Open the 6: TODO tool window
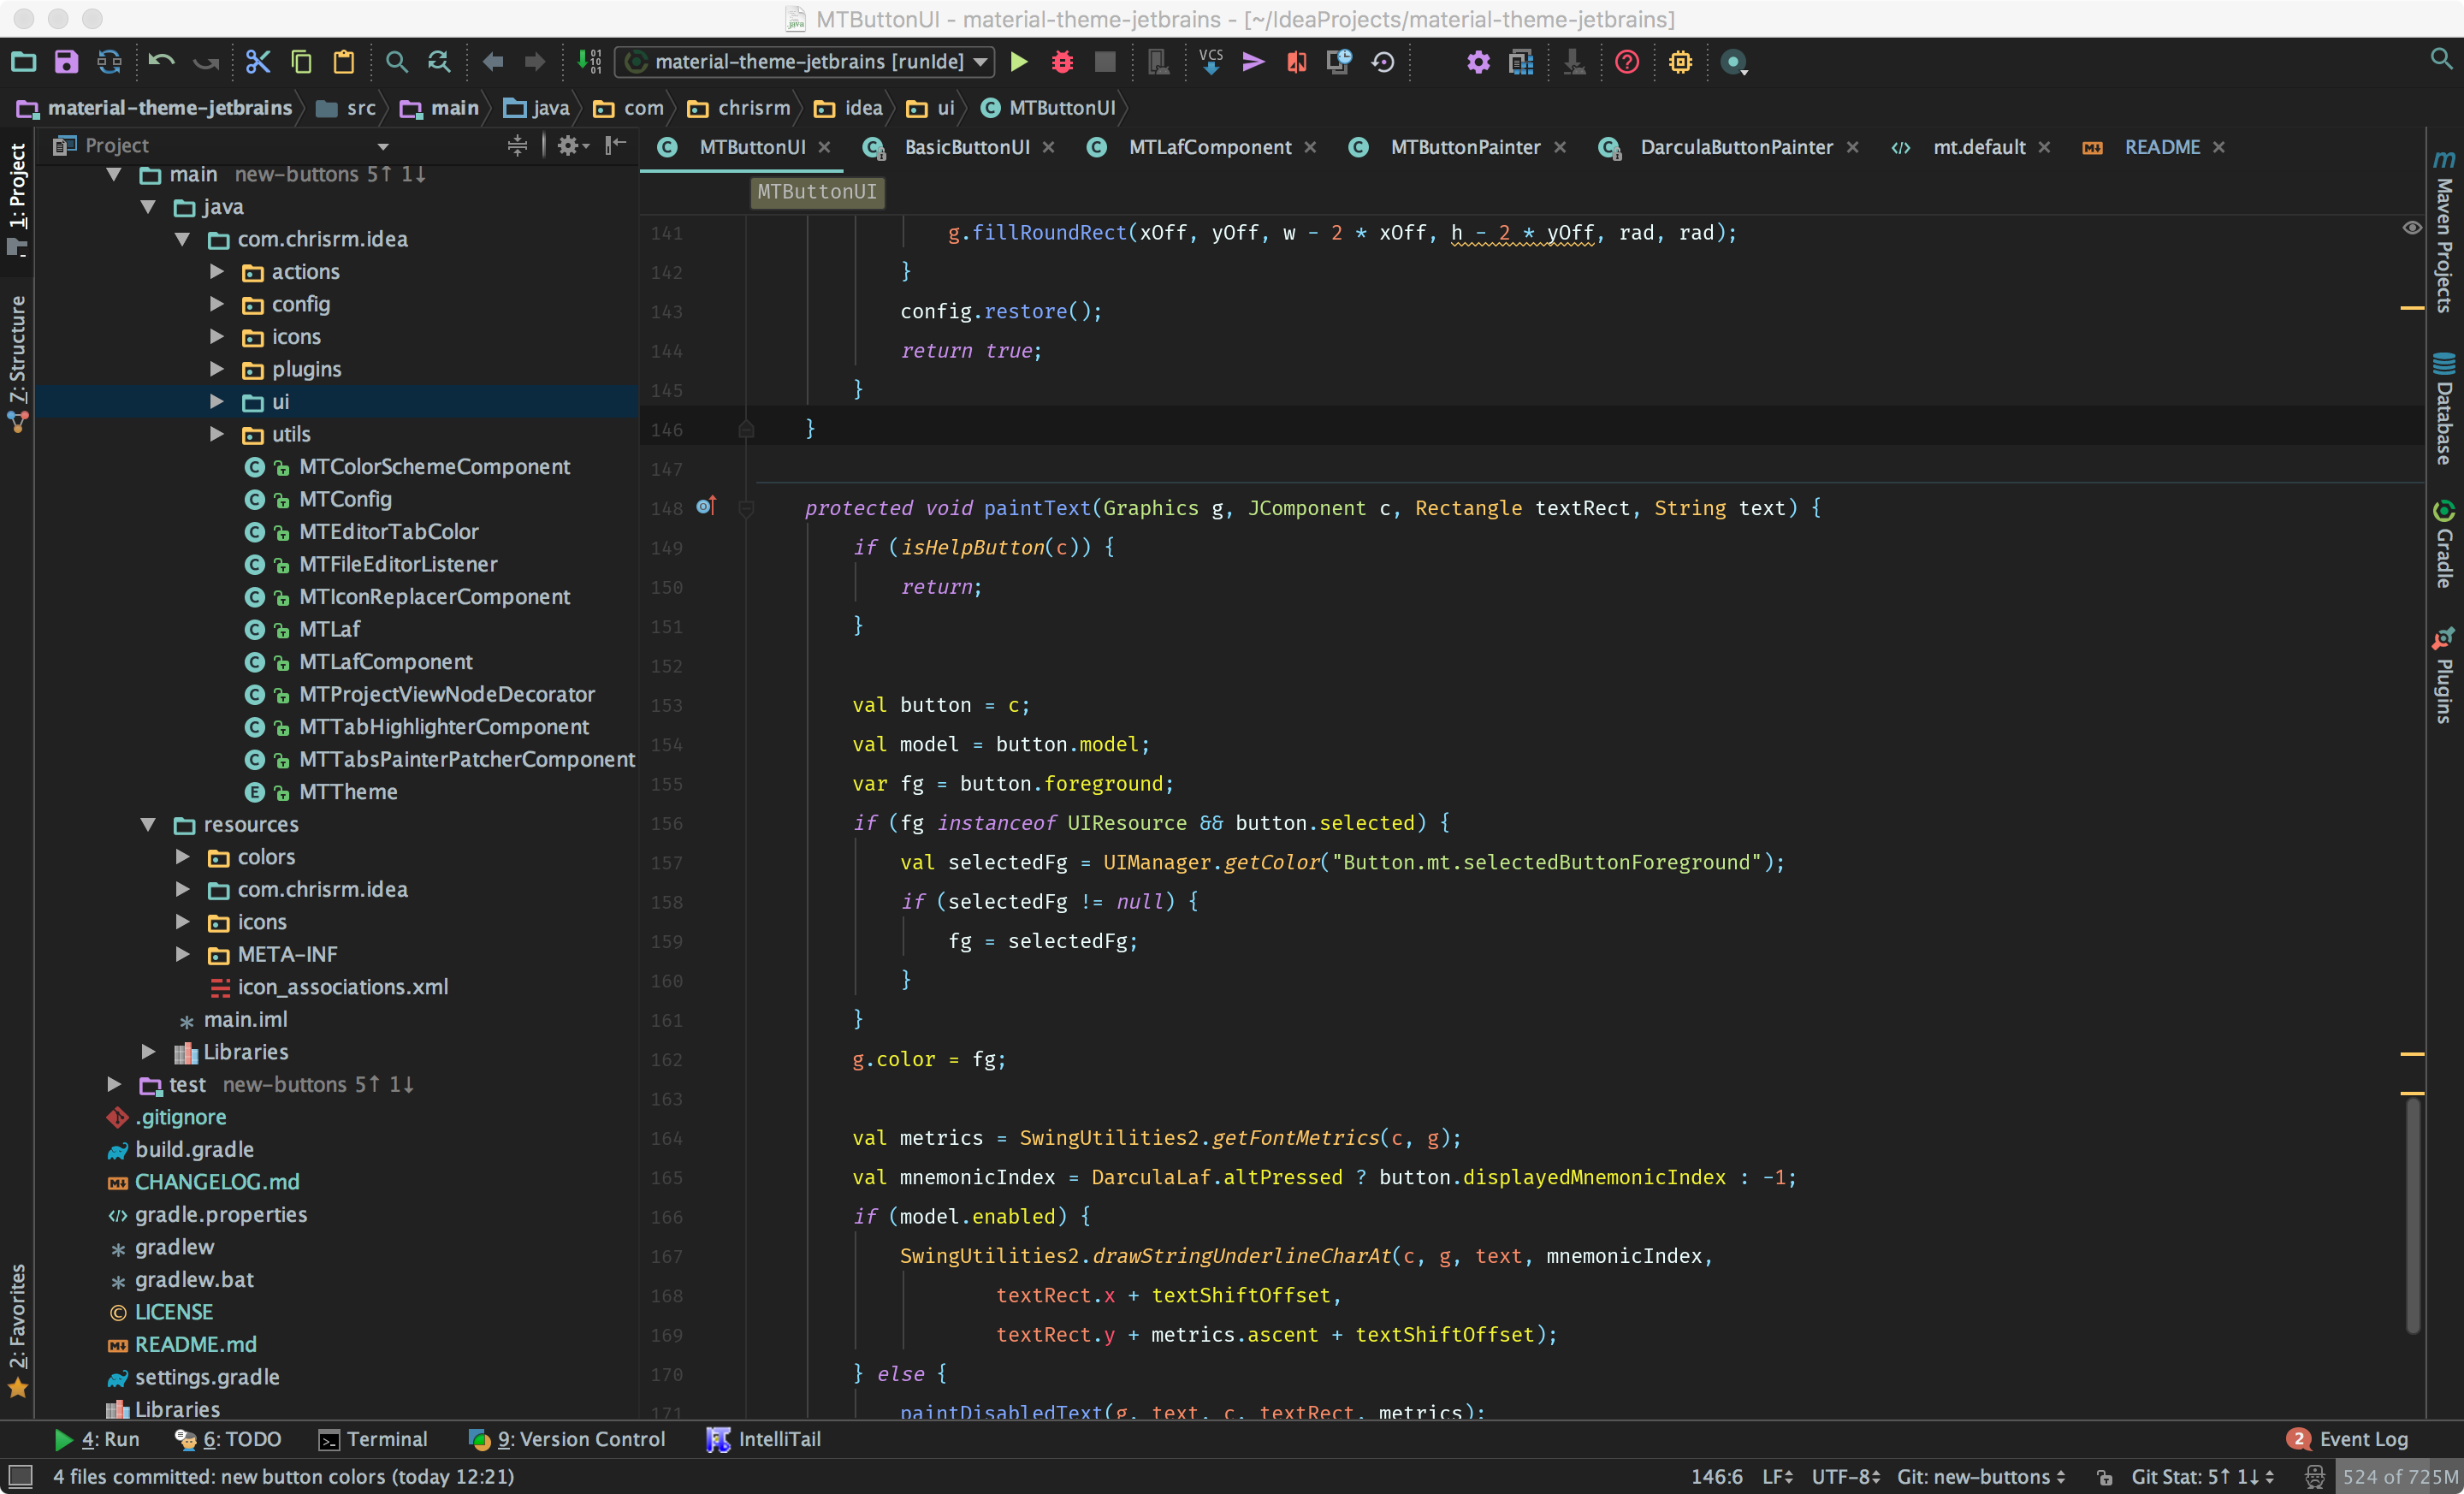Viewport: 2464px width, 1494px height. point(228,1439)
